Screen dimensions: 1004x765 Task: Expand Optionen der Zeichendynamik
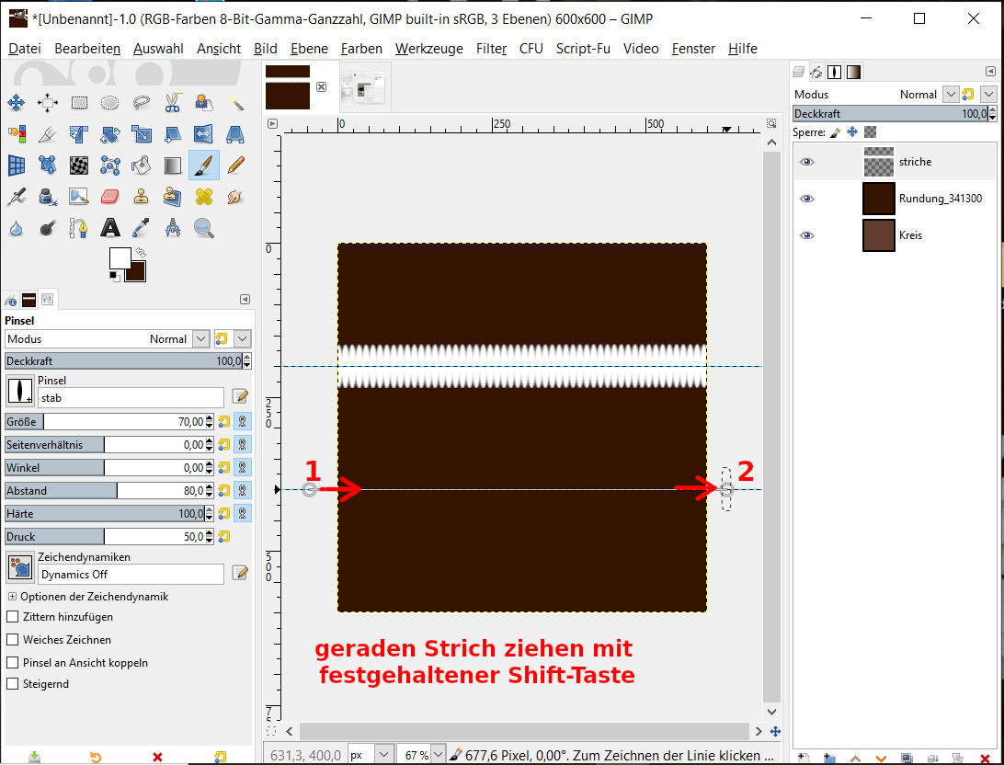coord(12,596)
